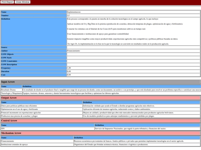
Task: Click the Definition label in top table
Action: coord(6,19)
